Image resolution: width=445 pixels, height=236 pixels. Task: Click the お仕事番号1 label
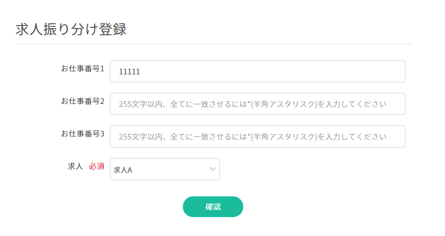pos(83,69)
